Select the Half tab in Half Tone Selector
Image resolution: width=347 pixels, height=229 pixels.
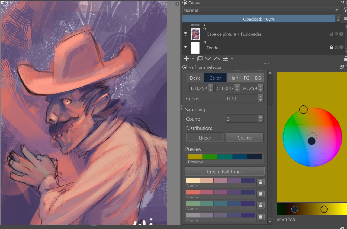click(233, 78)
